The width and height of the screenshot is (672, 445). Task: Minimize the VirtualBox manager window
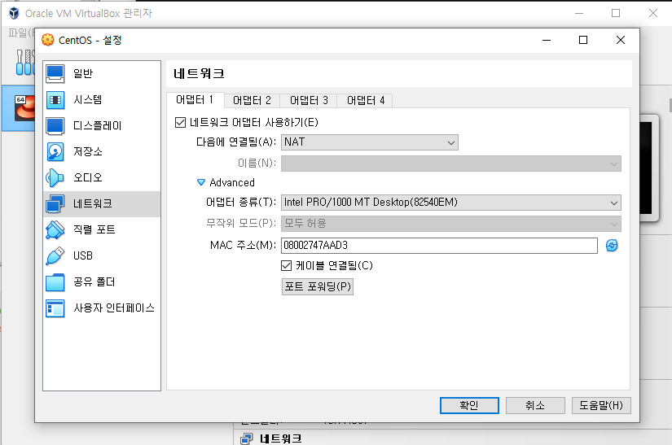[579, 13]
